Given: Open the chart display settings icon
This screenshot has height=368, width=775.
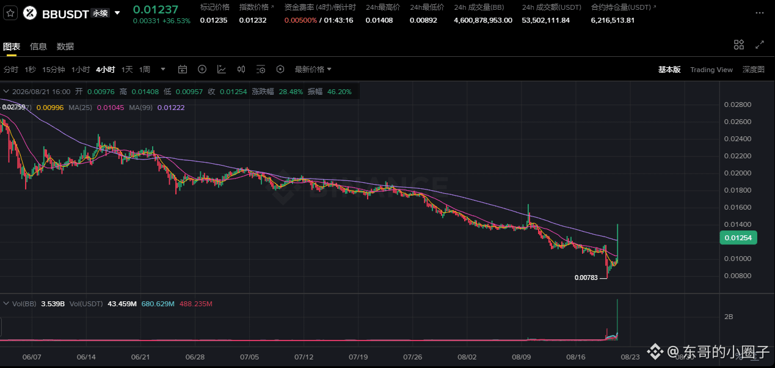Looking at the screenshot, I should click(261, 70).
